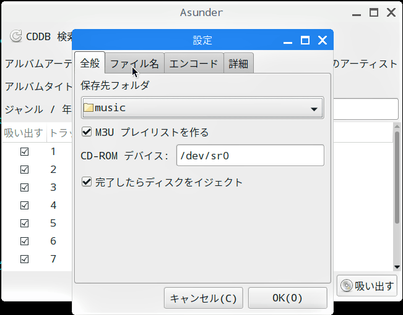Image resolution: width=403 pixels, height=315 pixels.
Task: Toggle 完了したらディスクをイジェクト checkbox
Action: tap(87, 182)
